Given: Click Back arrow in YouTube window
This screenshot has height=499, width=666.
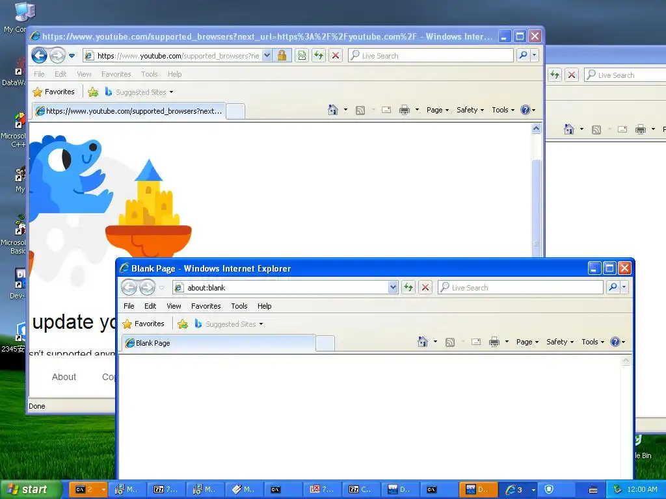Looking at the screenshot, I should [39, 56].
